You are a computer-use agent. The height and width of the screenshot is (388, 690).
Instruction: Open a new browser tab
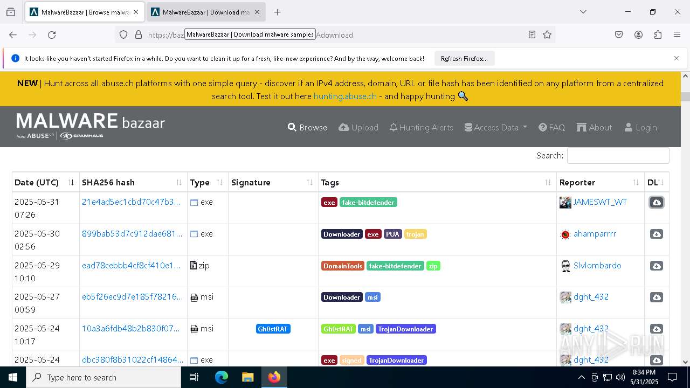pos(277,12)
